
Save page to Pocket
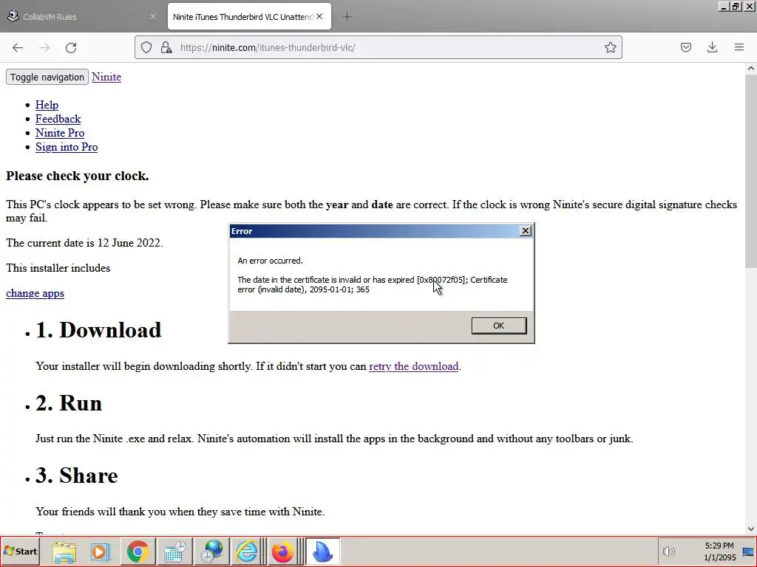[x=685, y=47]
